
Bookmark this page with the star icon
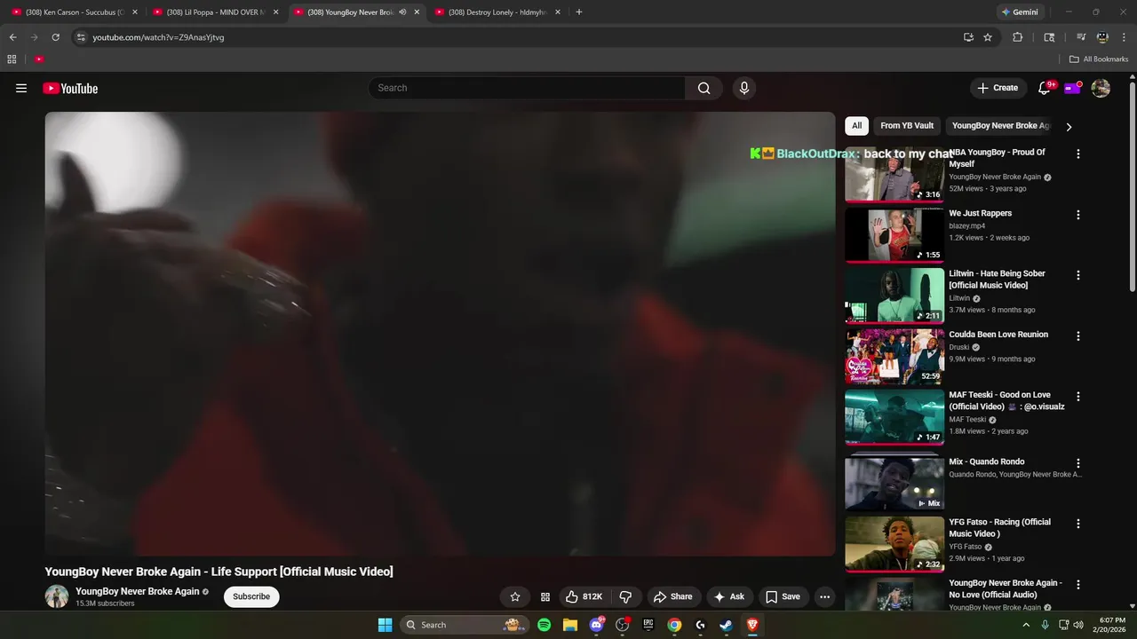coord(988,37)
